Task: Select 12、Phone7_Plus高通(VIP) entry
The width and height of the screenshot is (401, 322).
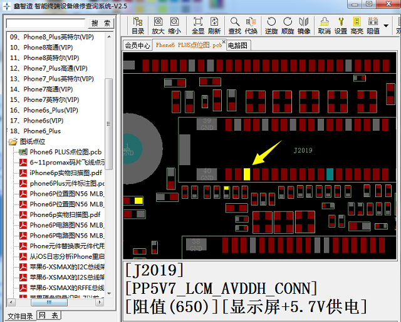Action: (x=49, y=68)
